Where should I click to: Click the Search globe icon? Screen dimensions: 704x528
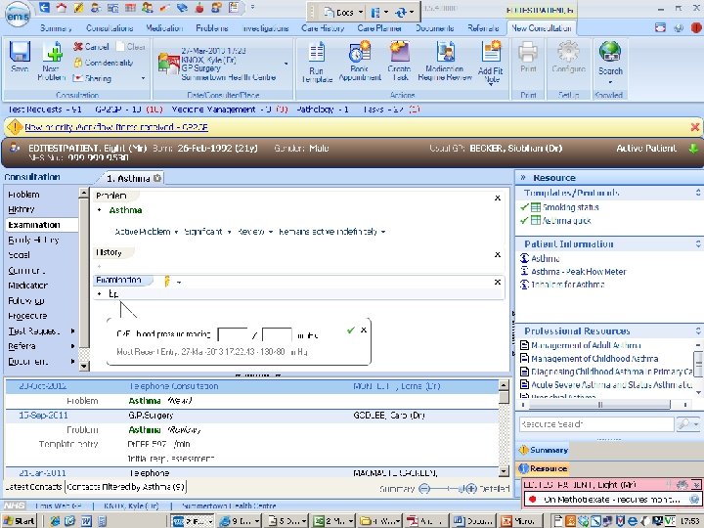[610, 53]
